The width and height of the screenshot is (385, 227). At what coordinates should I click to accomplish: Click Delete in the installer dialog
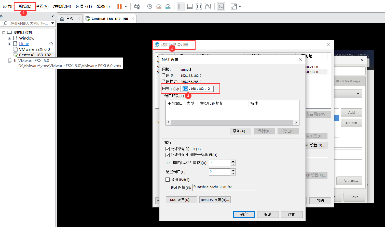pos(351,123)
